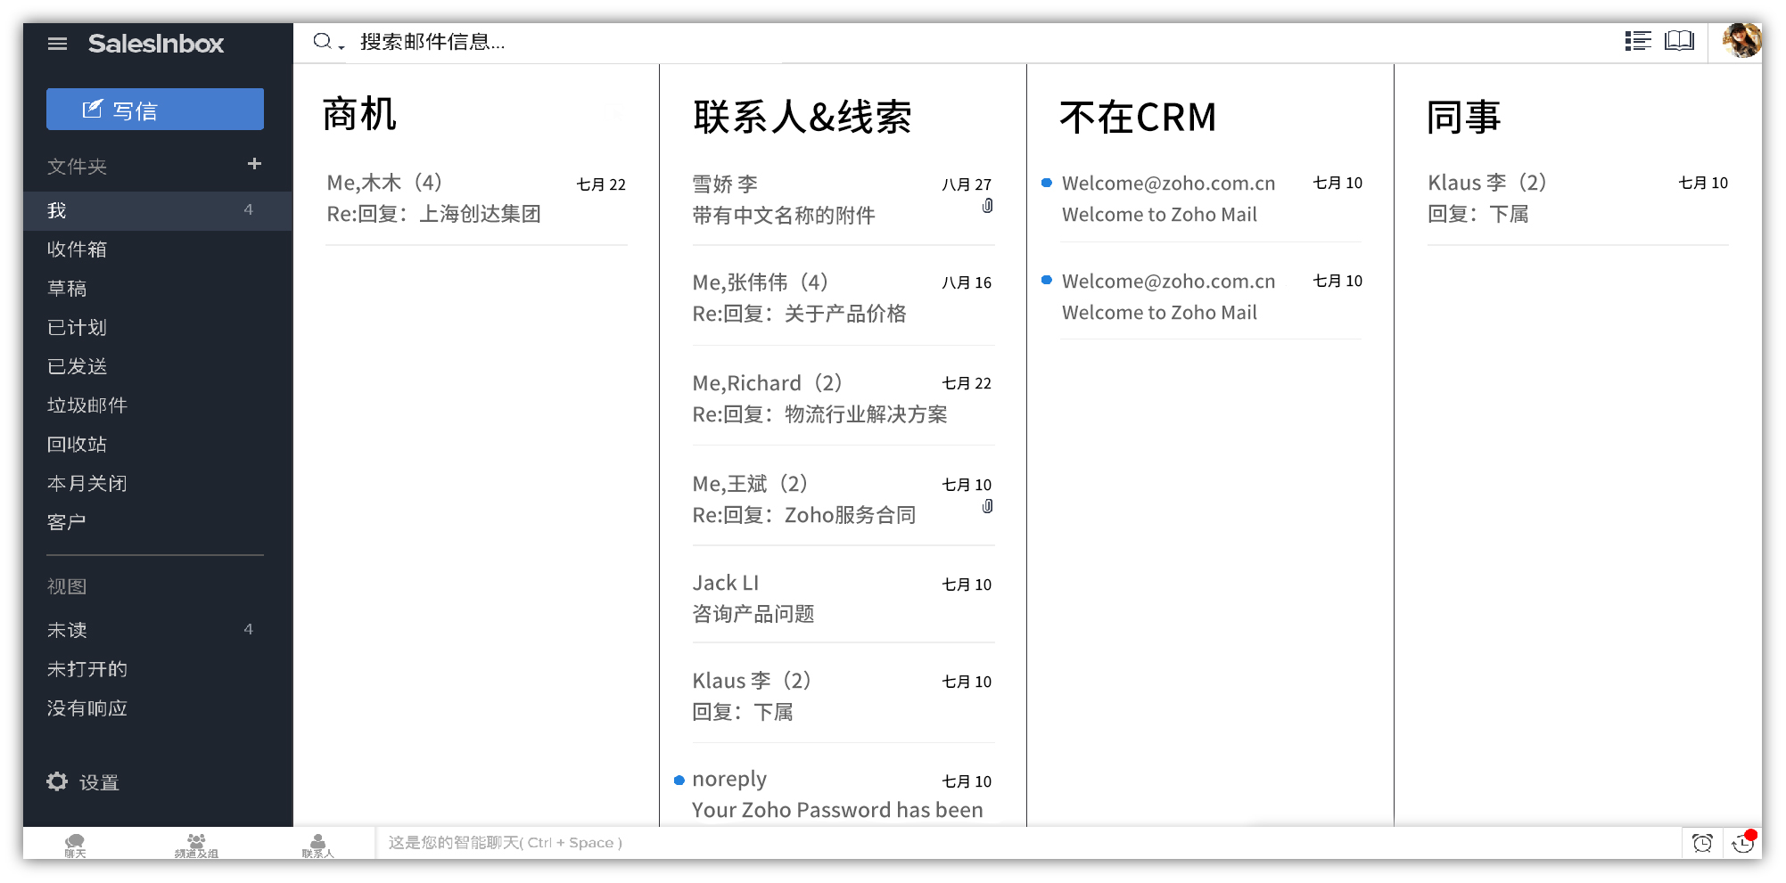Image resolution: width=1786 pixels, height=883 pixels.
Task: Open the user profile avatar
Action: click(x=1741, y=41)
